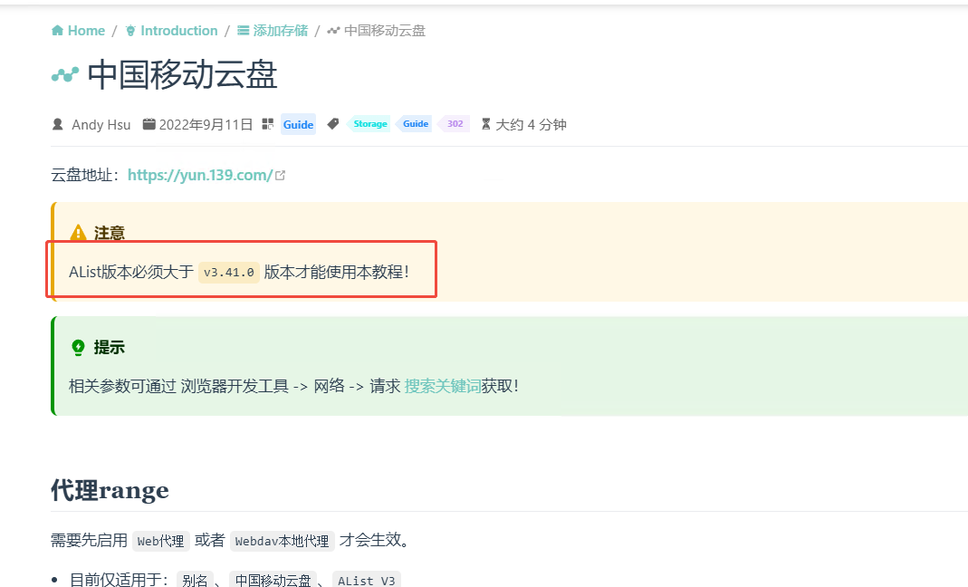The height and width of the screenshot is (587, 968).
Task: Click the tag icon
Action: pyautogui.click(x=332, y=124)
